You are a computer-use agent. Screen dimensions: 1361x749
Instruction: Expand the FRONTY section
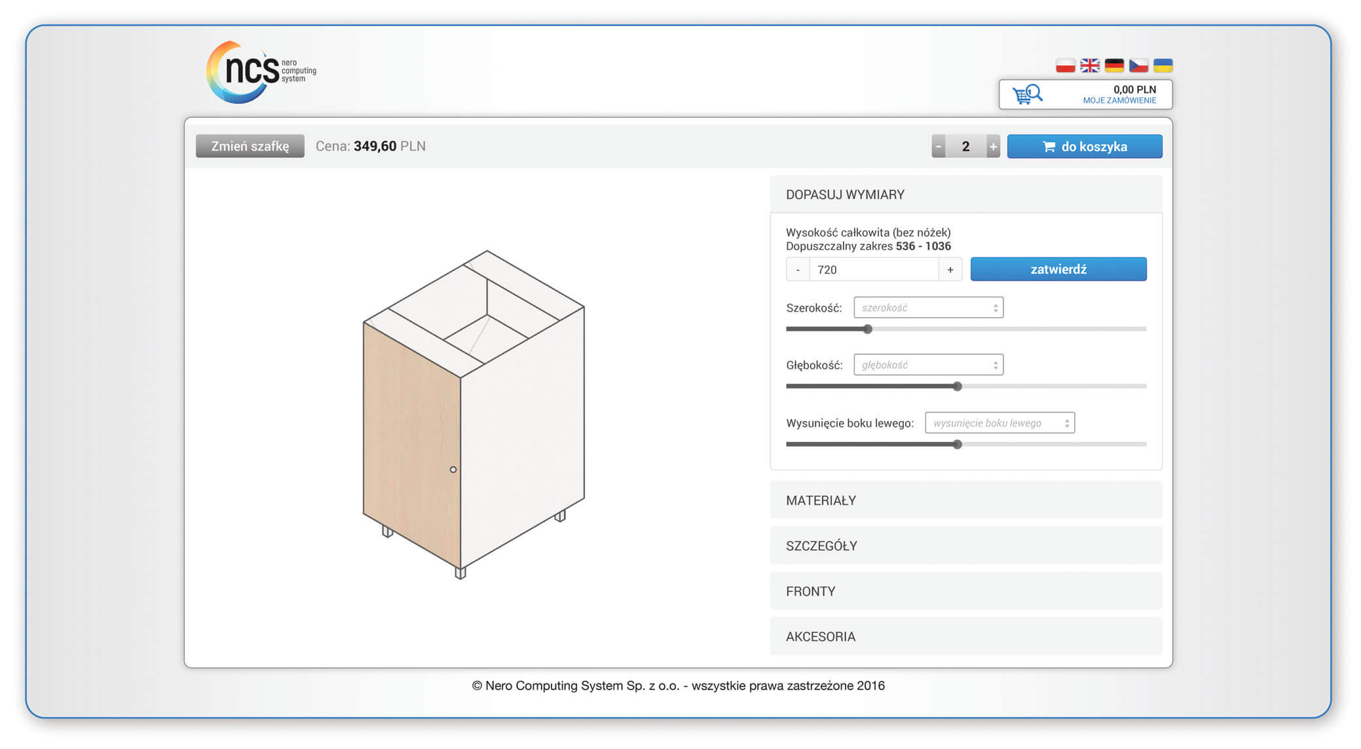[x=965, y=591]
